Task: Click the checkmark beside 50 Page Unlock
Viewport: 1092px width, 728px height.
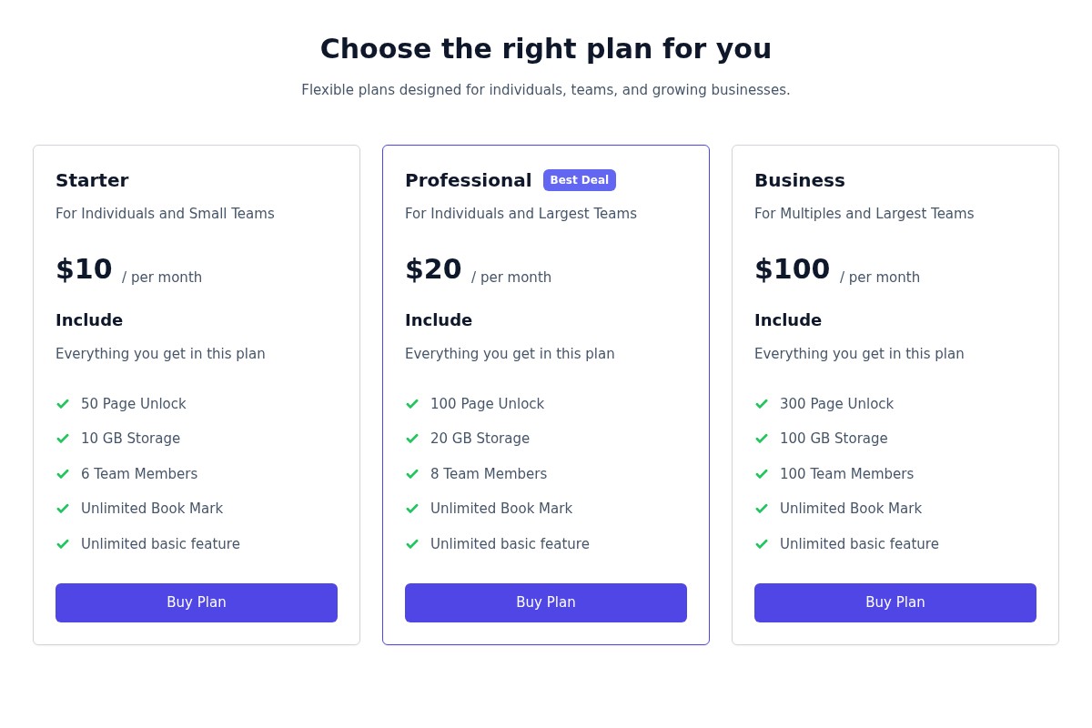Action: coord(63,404)
